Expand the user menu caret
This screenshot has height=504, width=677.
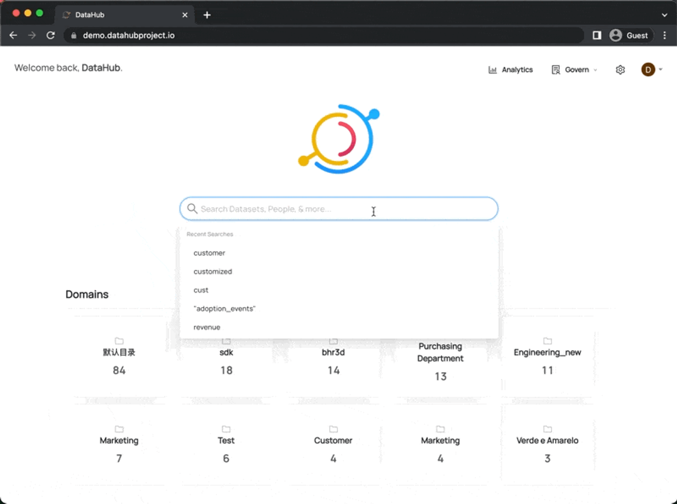point(660,69)
